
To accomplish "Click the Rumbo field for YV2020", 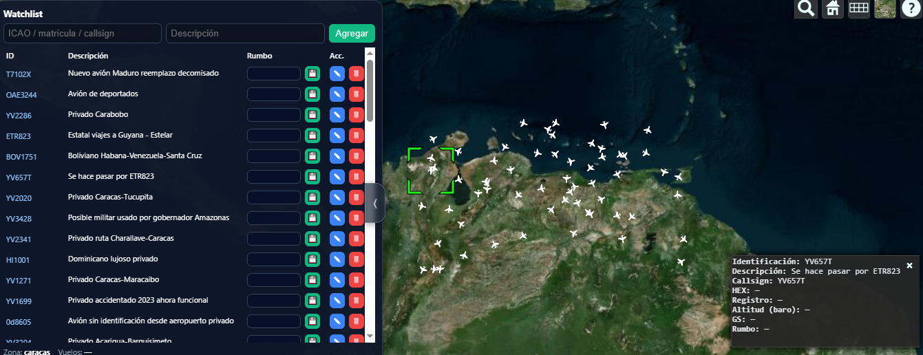I will click(x=274, y=197).
